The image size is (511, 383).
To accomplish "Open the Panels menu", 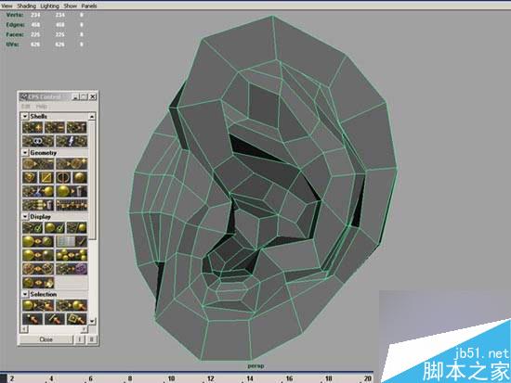I will coord(89,6).
